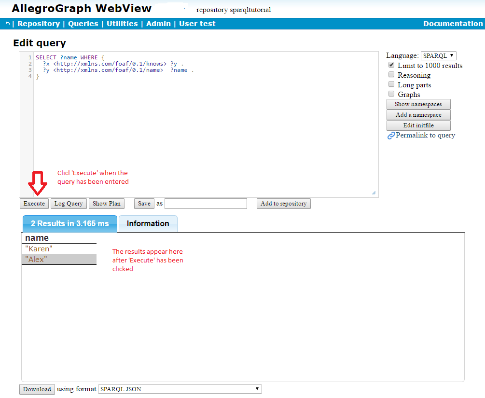Open the Utilities menu
Screen dimensions: 485x398
122,23
